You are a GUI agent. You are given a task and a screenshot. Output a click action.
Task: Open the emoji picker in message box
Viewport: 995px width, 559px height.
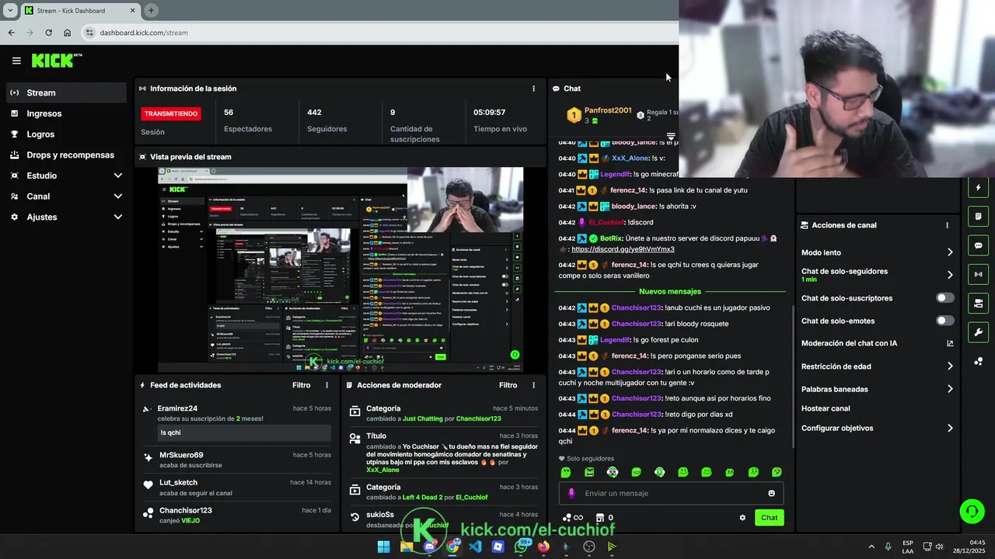point(771,493)
